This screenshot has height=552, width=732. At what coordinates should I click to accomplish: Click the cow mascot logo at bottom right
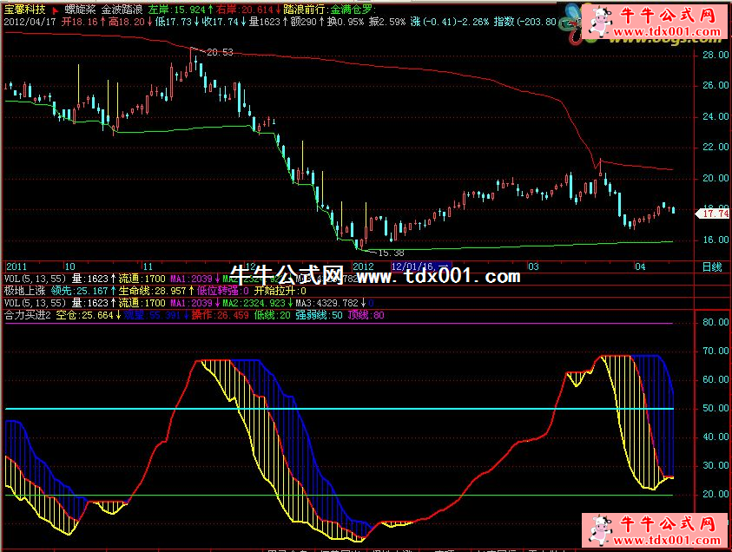(597, 531)
